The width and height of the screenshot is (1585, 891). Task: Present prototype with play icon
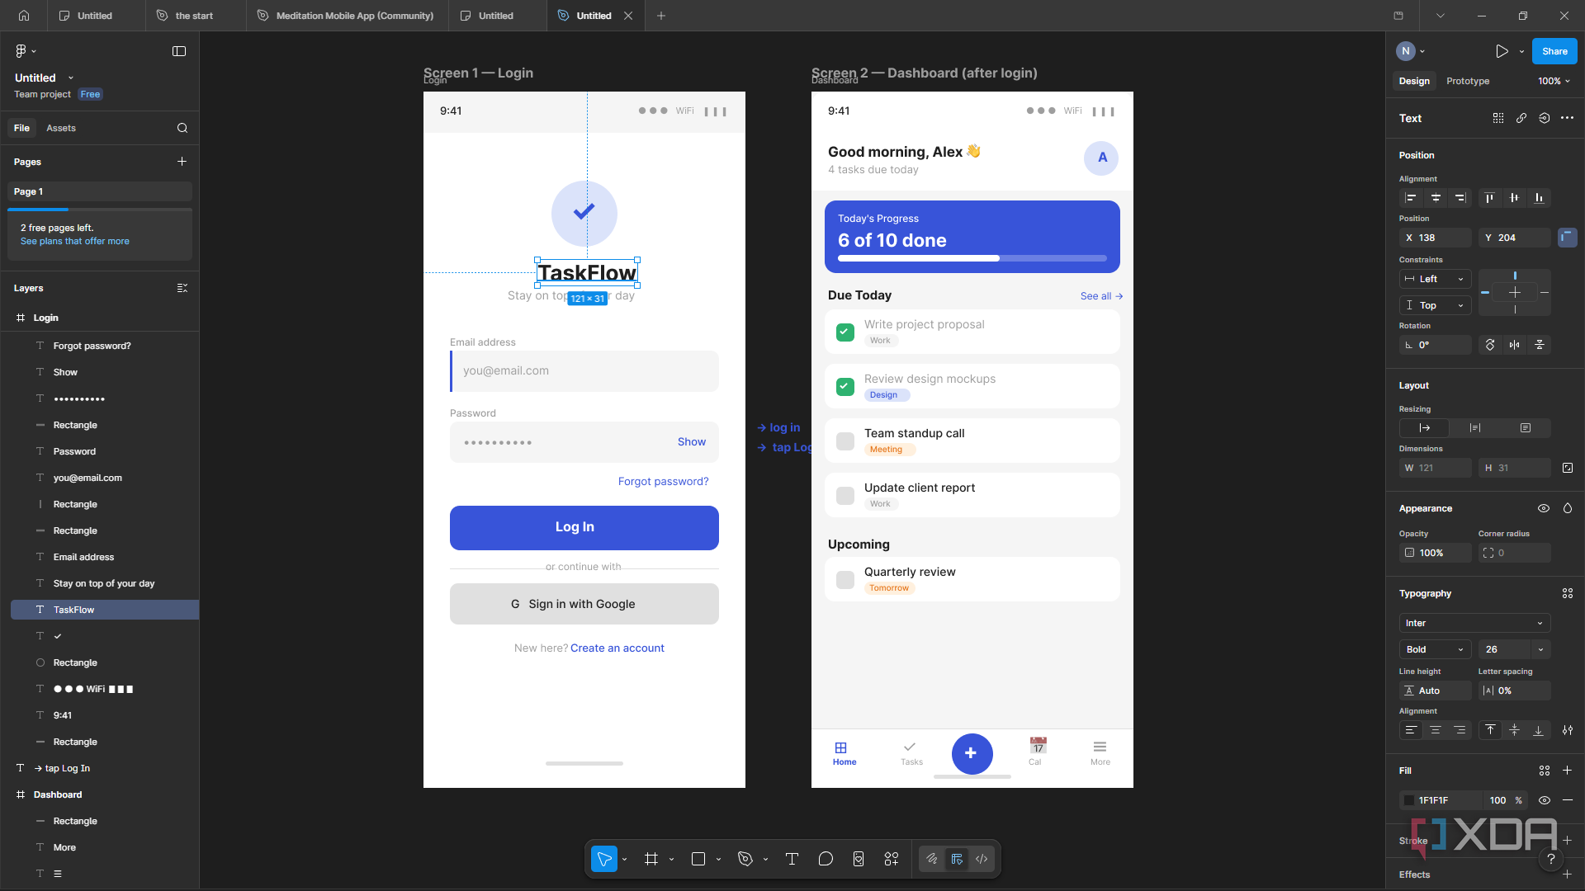[x=1502, y=51]
